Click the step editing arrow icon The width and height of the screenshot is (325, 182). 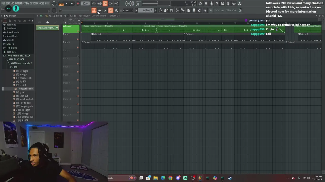pos(99,10)
